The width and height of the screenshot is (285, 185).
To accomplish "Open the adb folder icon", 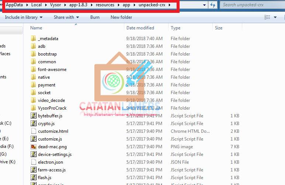I will (x=33, y=46).
